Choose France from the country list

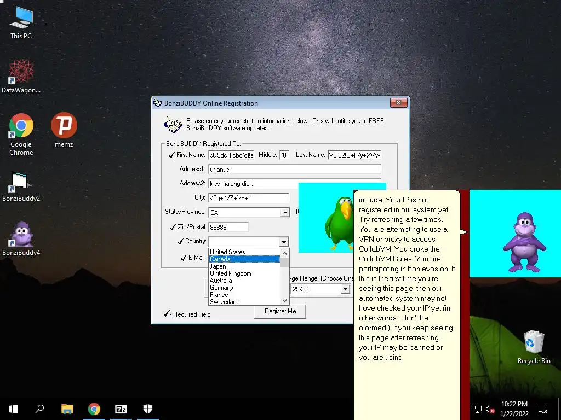coord(244,295)
